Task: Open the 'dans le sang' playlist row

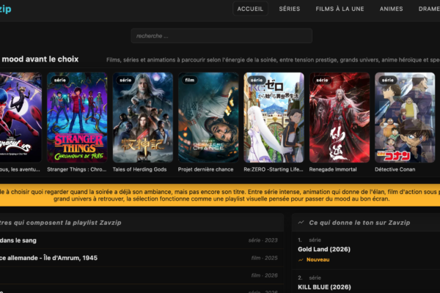Action: tap(142, 240)
